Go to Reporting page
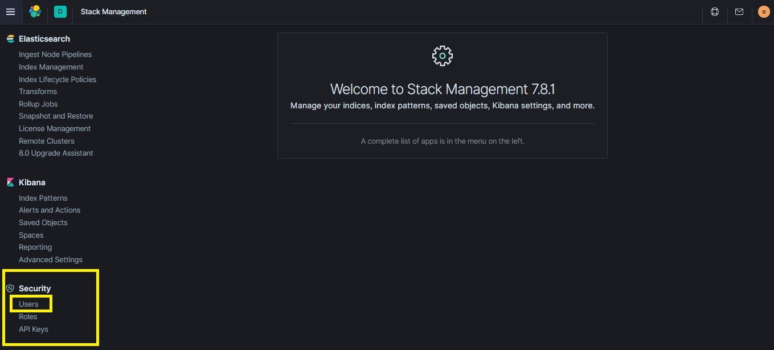 35,247
